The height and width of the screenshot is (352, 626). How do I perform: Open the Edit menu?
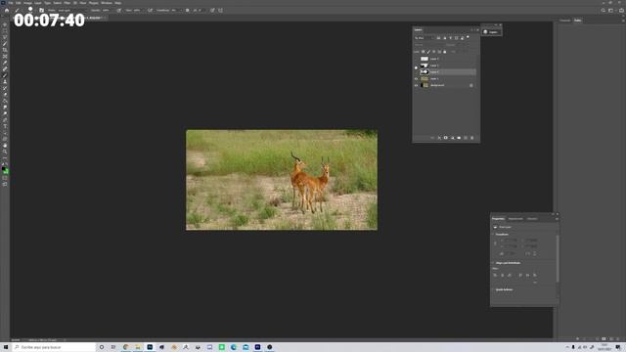pos(19,3)
